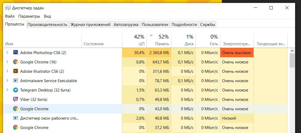Click the Очень высокое power usage cell
Image resolution: width=301 pixels, height=133 pixels.
pyautogui.click(x=237, y=52)
